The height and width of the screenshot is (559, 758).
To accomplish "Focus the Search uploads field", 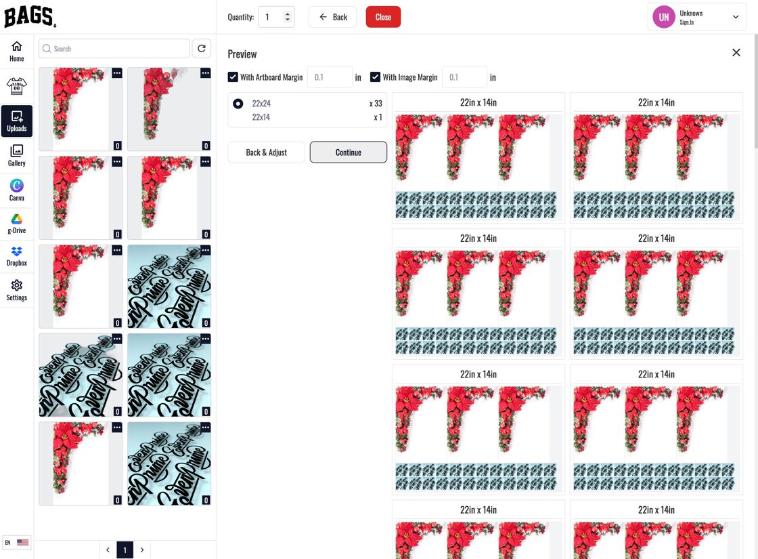I will [x=114, y=48].
